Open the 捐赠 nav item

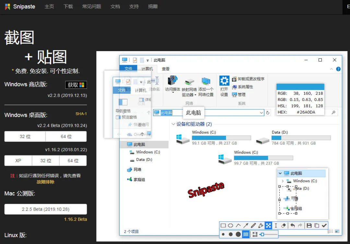tap(153, 6)
